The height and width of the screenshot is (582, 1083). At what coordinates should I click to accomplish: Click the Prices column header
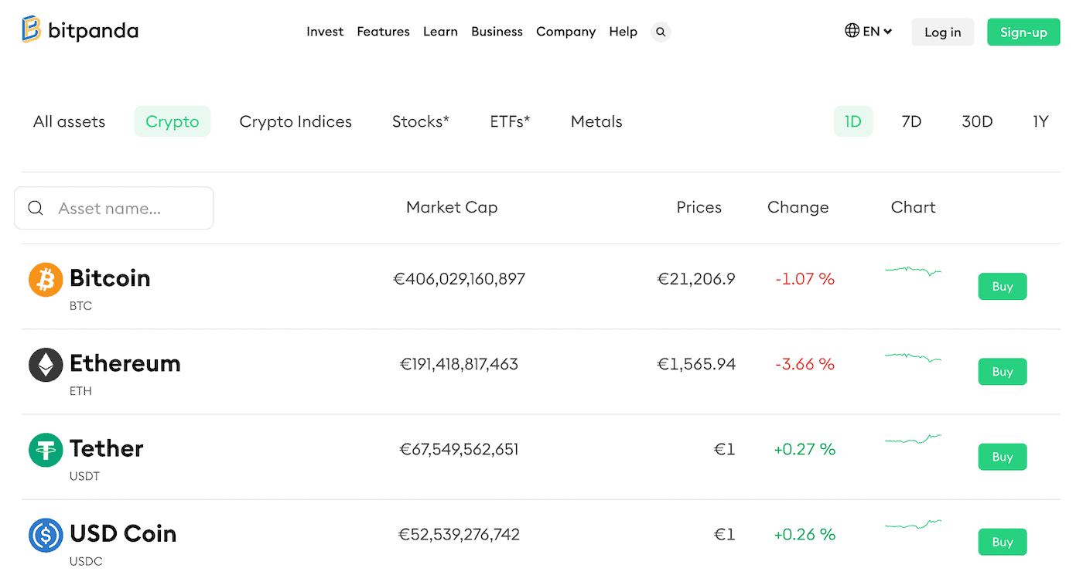(x=699, y=207)
